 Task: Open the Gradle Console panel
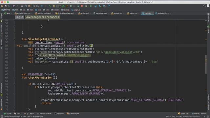click(x=199, y=113)
